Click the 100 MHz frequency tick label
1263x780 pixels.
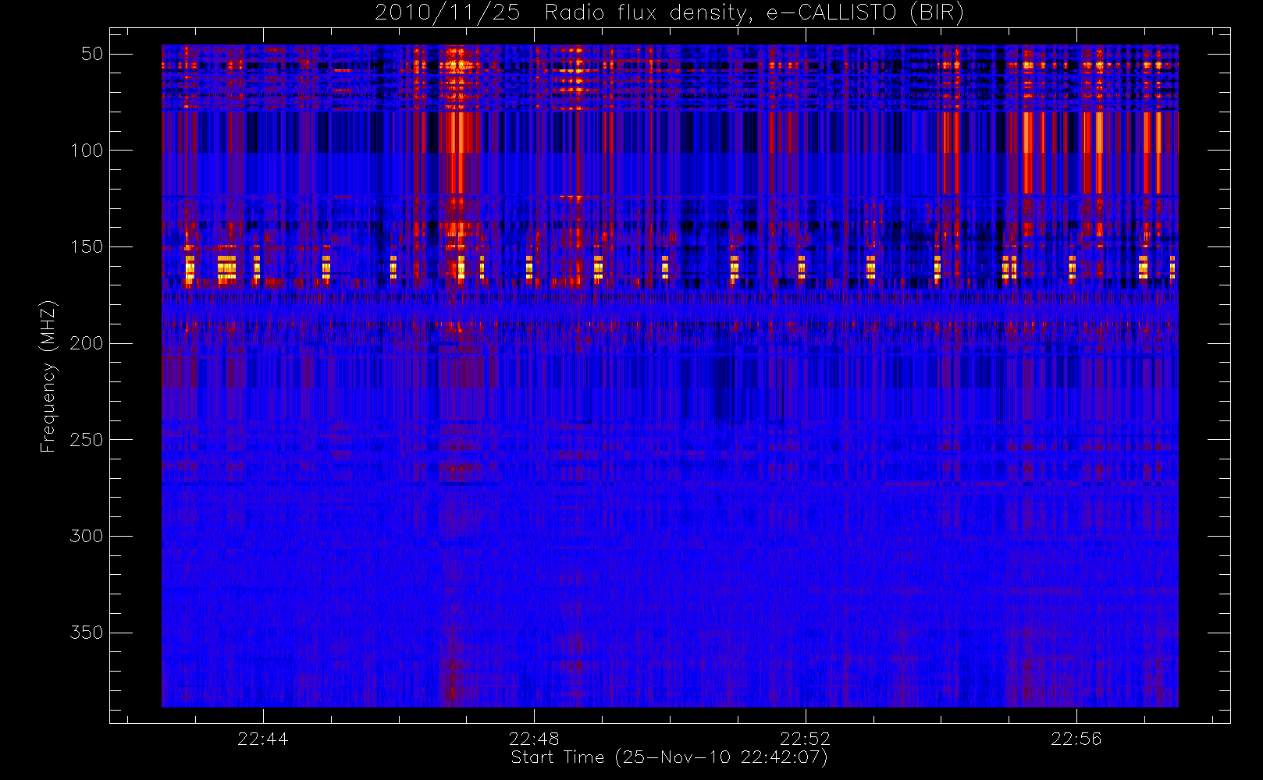[87, 151]
